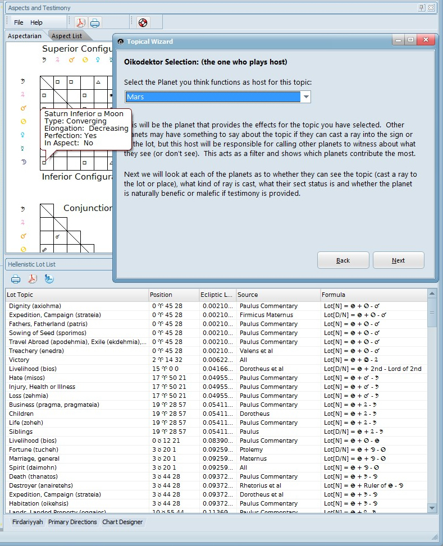This screenshot has height=546, width=443.
Task: Print the Hellenistic Lot List
Action: (16, 279)
